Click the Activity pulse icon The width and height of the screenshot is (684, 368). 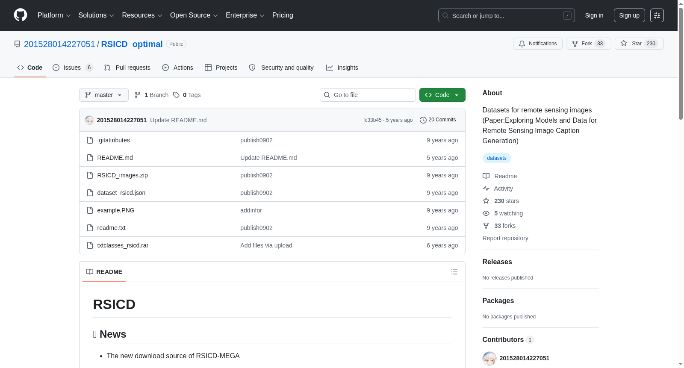[x=486, y=188]
